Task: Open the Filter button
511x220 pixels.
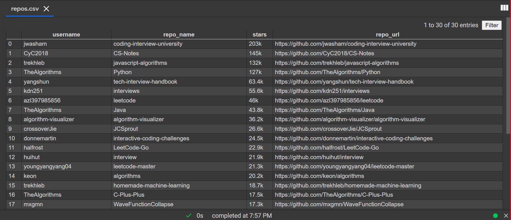Action: pyautogui.click(x=492, y=25)
